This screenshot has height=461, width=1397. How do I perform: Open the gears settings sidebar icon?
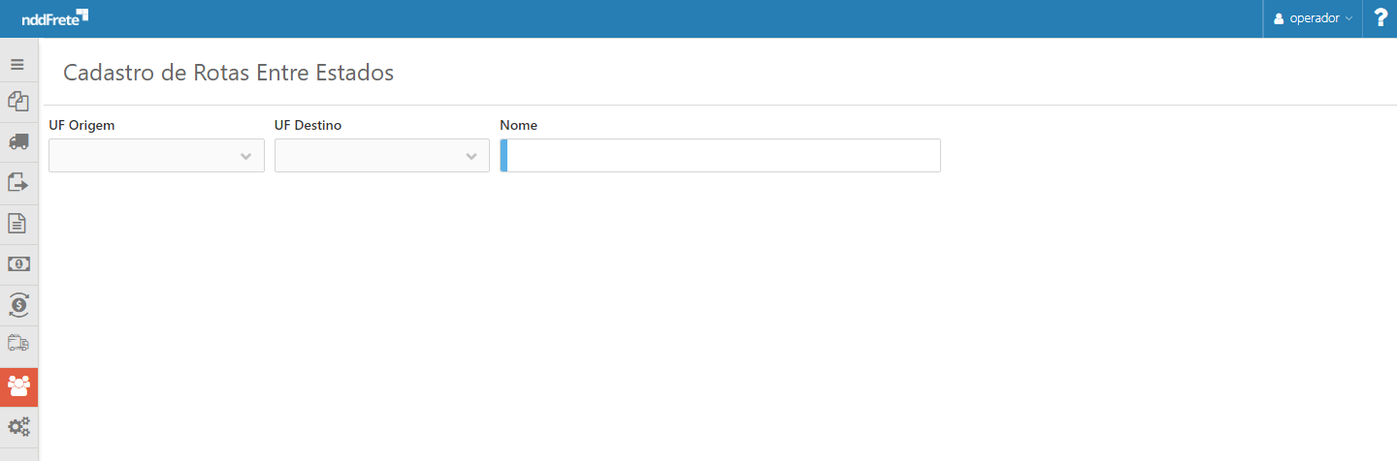tap(18, 426)
